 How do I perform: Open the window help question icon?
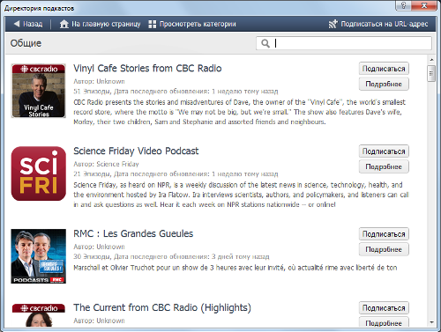coord(403,5)
